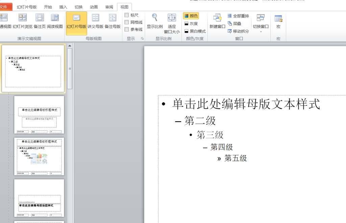
Task: Create a 新建窗口 new window
Action: click(x=217, y=21)
